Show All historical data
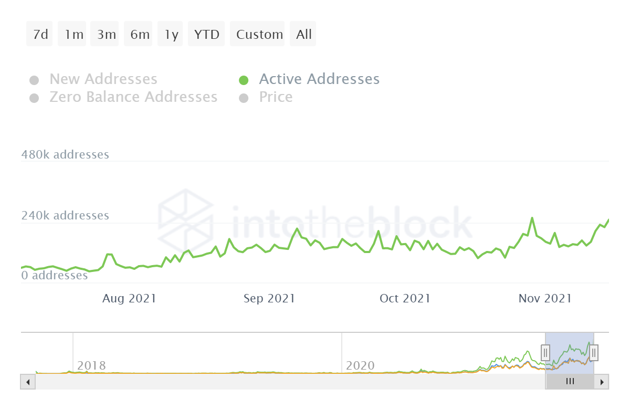This screenshot has width=630, height=420. [x=303, y=35]
